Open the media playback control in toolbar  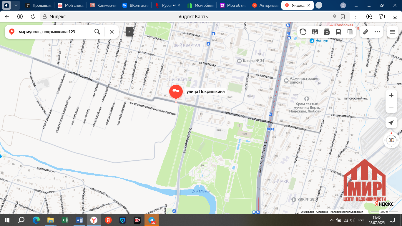[369, 16]
